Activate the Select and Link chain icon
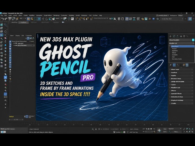 click(x=10, y=19)
